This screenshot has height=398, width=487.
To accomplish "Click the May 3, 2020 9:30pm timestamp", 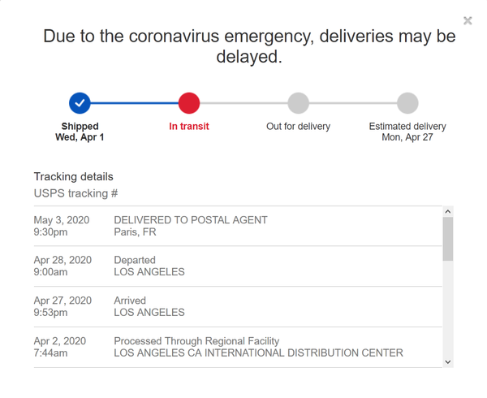I will click(x=62, y=226).
